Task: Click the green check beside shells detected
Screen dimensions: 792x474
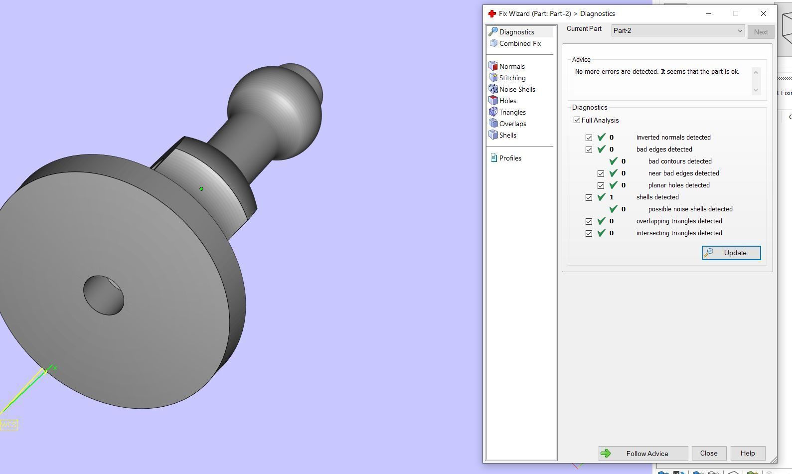Action: (x=601, y=197)
